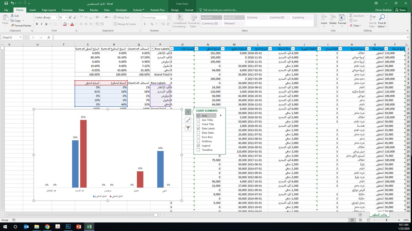
Task: Click the Save icon in quick access toolbar
Action: point(6,3)
